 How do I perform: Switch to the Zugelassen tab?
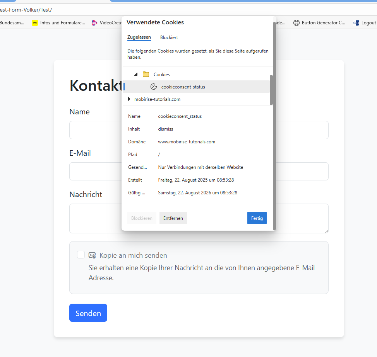(x=139, y=37)
